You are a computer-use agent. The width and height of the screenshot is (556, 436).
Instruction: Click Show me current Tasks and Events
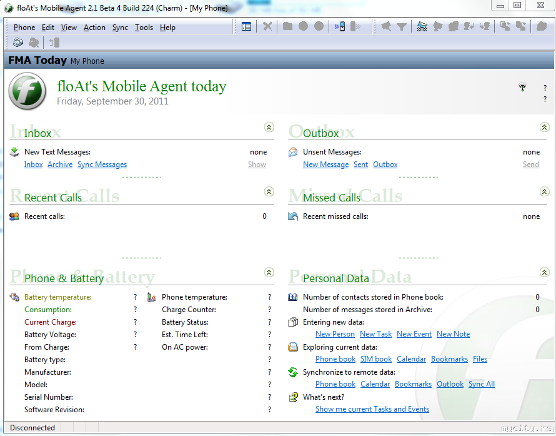372,409
